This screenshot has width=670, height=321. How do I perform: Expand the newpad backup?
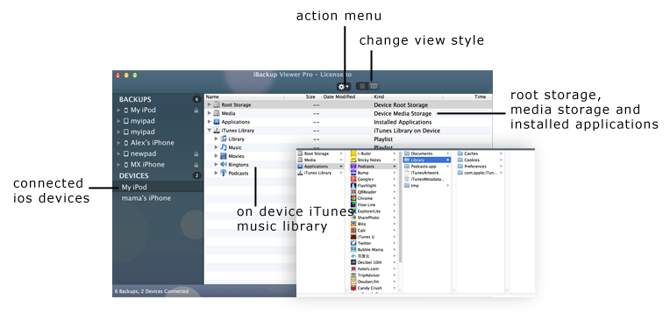118,153
